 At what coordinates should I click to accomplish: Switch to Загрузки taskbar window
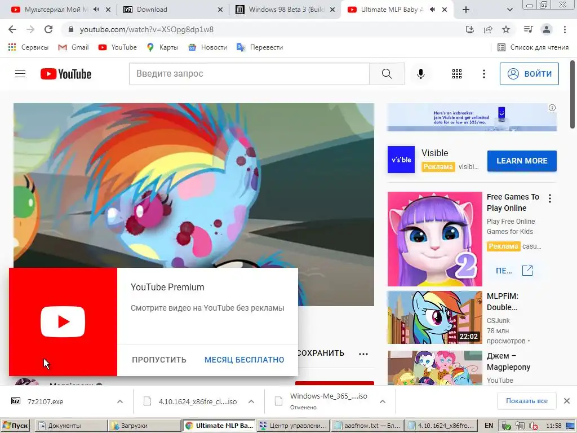coord(144,426)
